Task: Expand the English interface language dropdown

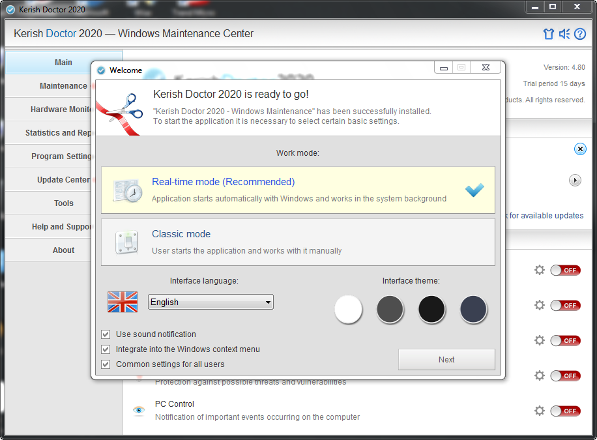Action: pyautogui.click(x=211, y=302)
